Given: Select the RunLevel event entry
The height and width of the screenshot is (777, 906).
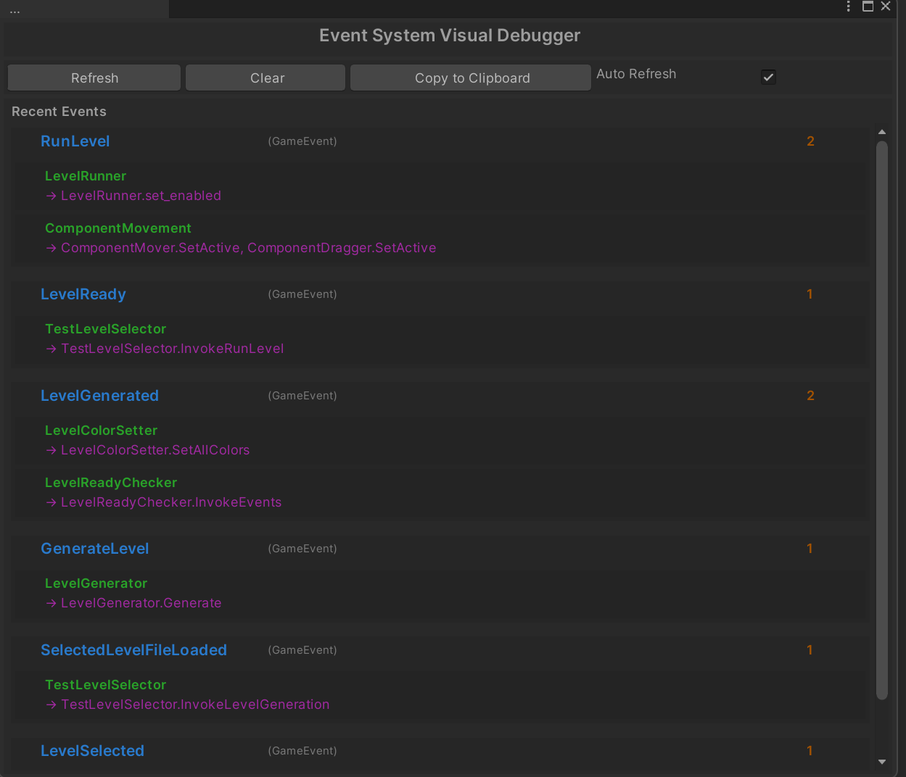Looking at the screenshot, I should (x=75, y=141).
